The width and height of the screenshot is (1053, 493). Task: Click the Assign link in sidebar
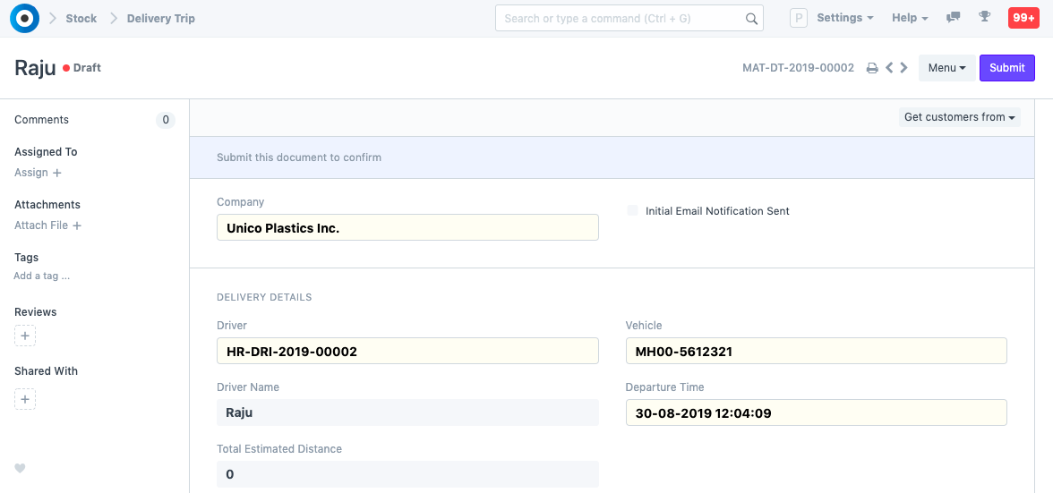coord(38,173)
